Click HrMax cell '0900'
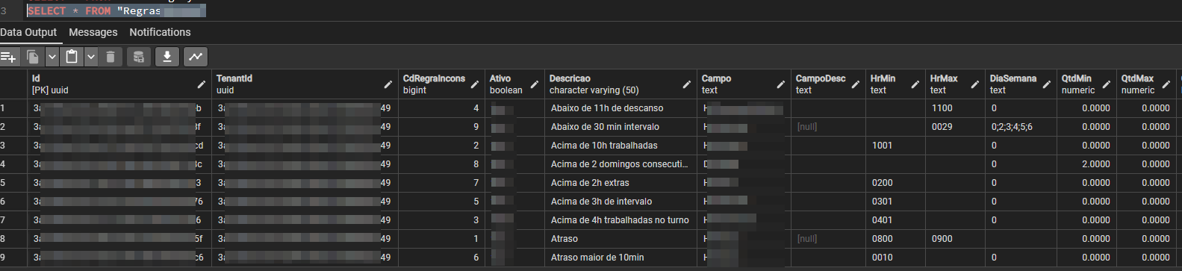This screenshot has width=1182, height=271. click(955, 239)
